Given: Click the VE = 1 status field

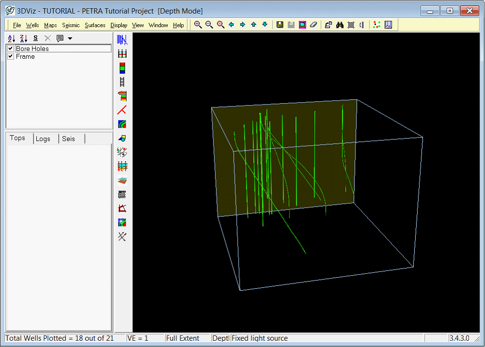Looking at the screenshot, I should (138, 338).
